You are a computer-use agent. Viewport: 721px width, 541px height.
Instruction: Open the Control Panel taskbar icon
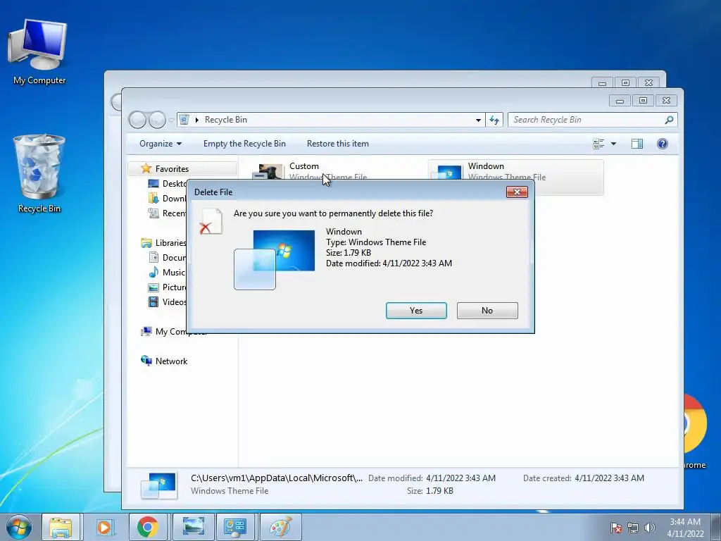coord(235,527)
